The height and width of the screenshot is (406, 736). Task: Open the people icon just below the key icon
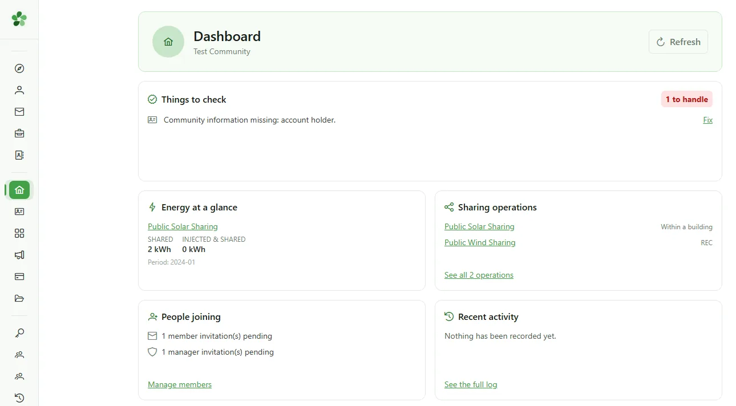tap(19, 355)
